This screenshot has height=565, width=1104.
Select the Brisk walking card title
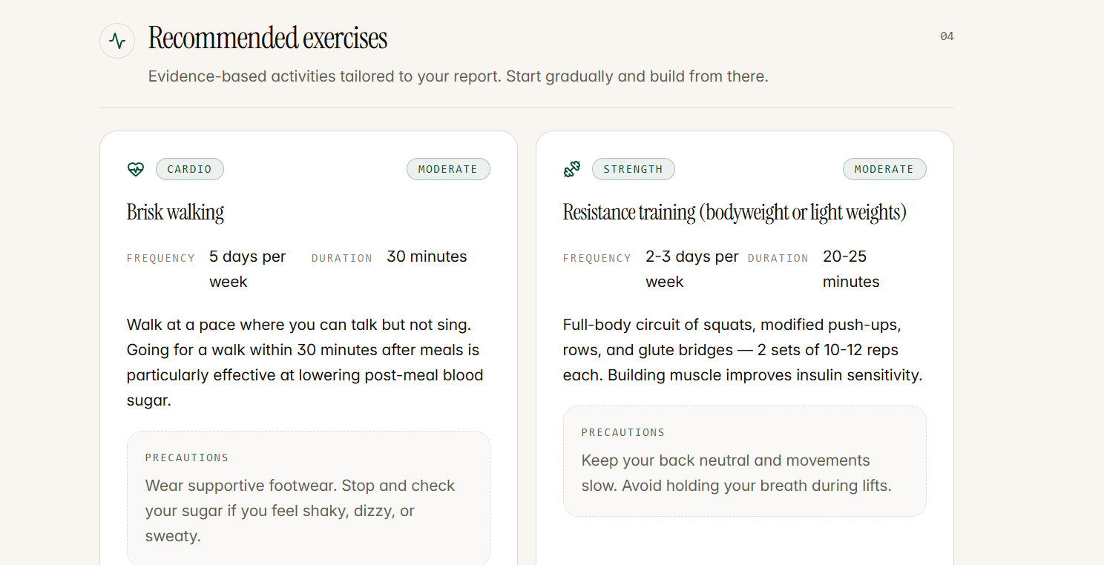tap(174, 212)
